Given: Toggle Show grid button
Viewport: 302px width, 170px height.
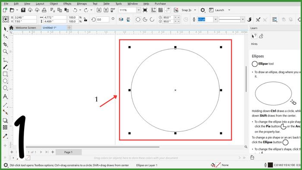Looking at the screenshot, I should point(160,10).
